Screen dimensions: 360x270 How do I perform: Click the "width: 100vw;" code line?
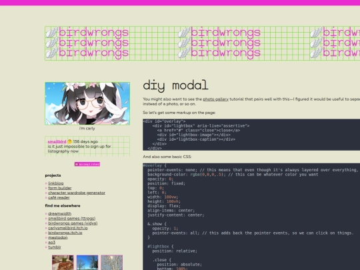click(x=163, y=197)
